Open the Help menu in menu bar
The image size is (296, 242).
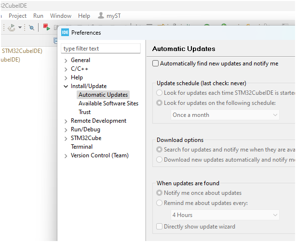(x=84, y=16)
